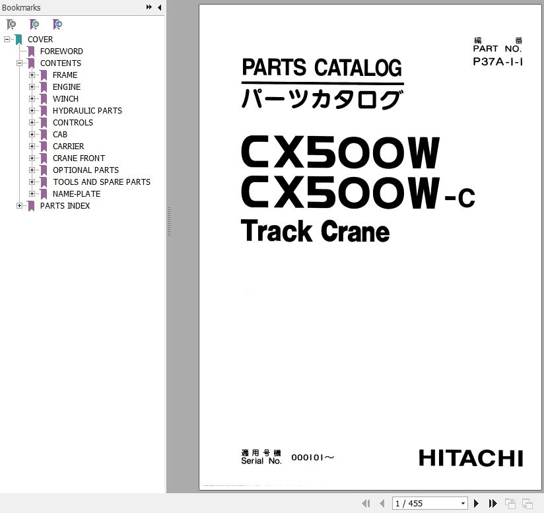Image resolution: width=544 pixels, height=513 pixels.
Task: Expand the NAME-PLATE bookmark
Action: (32, 193)
